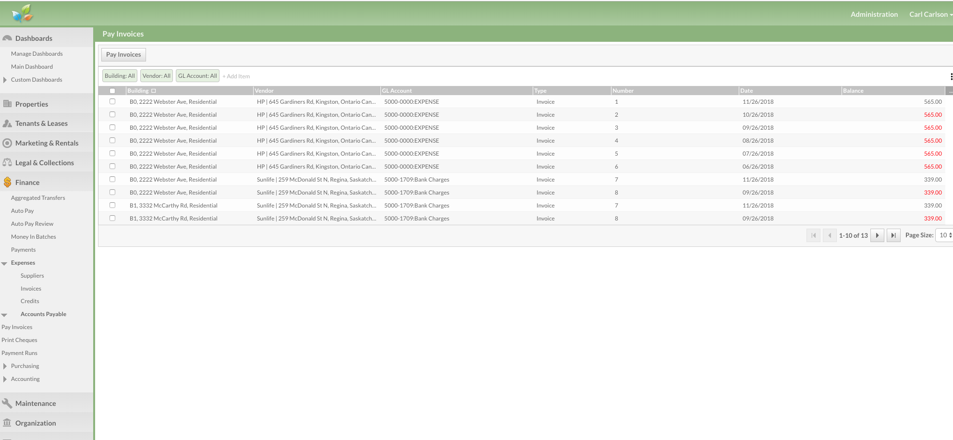Open the Carl Carlson user menu
The image size is (953, 440).
point(930,14)
